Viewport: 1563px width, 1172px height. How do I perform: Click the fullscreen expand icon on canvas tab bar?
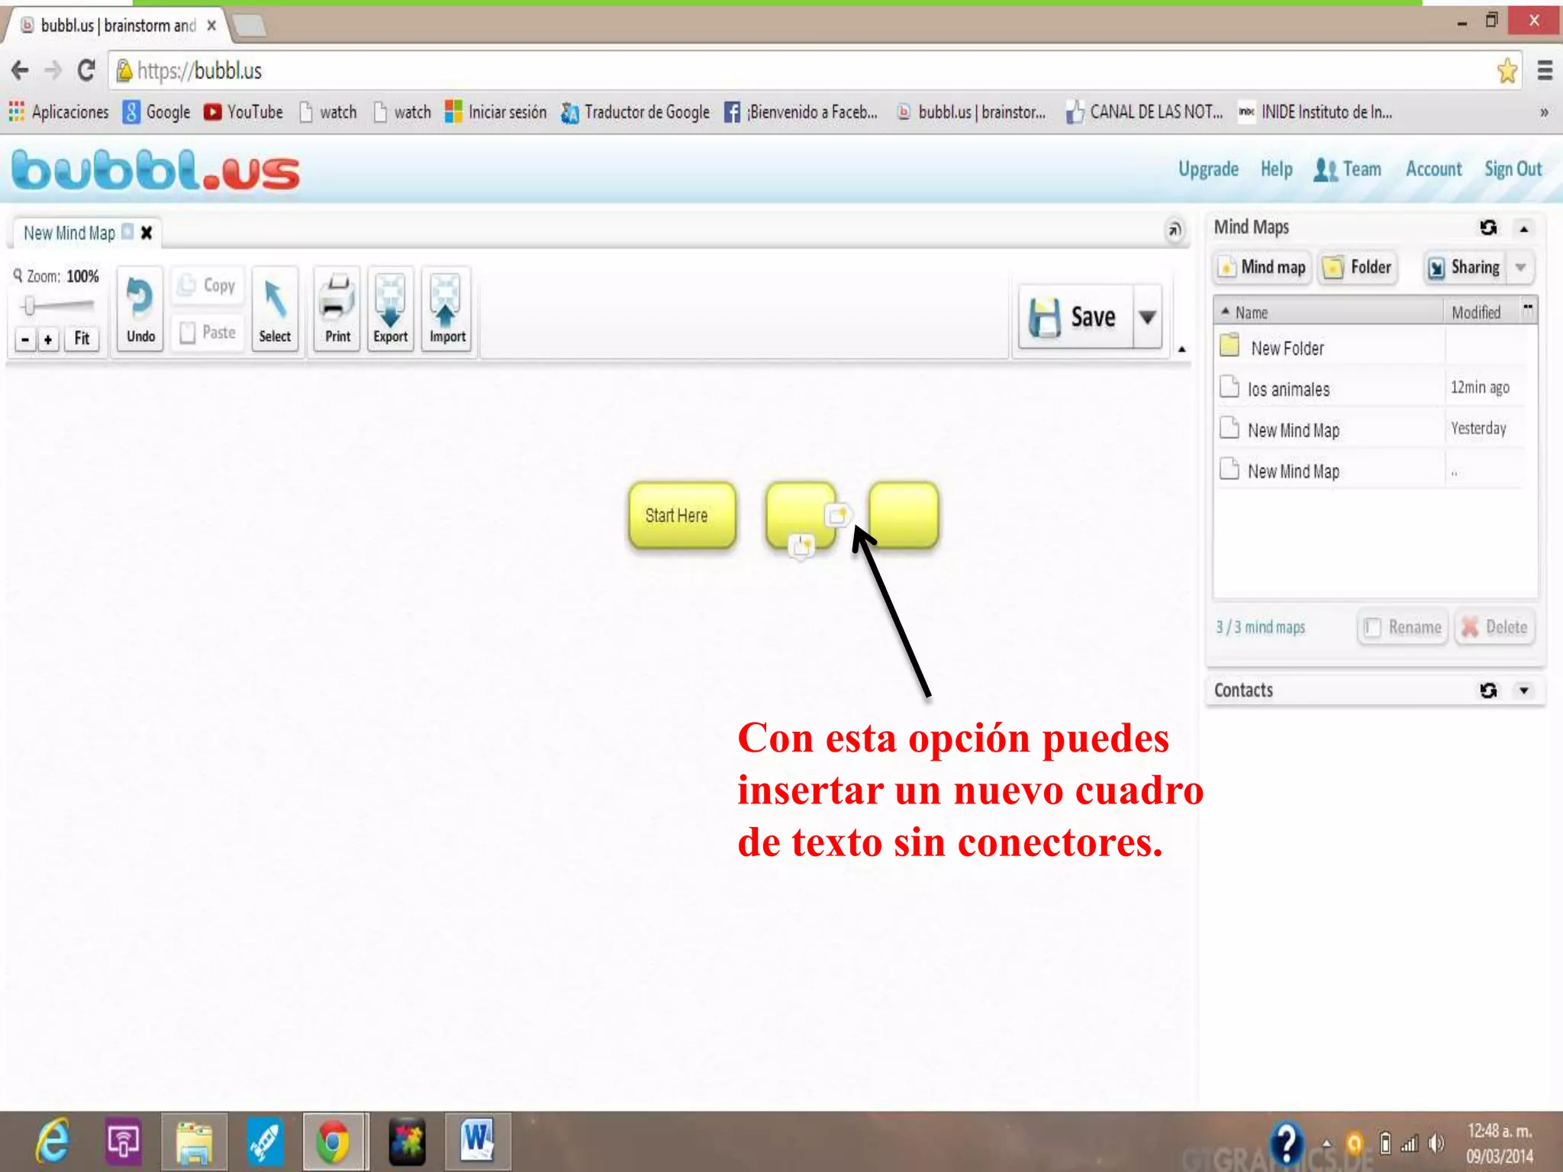click(x=1175, y=230)
